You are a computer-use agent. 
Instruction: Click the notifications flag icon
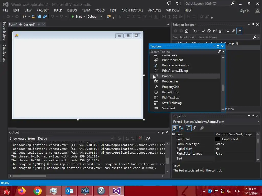coord(178,3)
